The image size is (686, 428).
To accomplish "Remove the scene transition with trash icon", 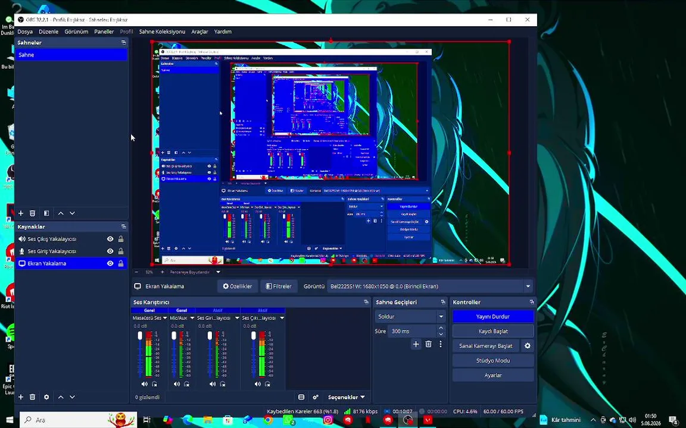I will coord(428,344).
